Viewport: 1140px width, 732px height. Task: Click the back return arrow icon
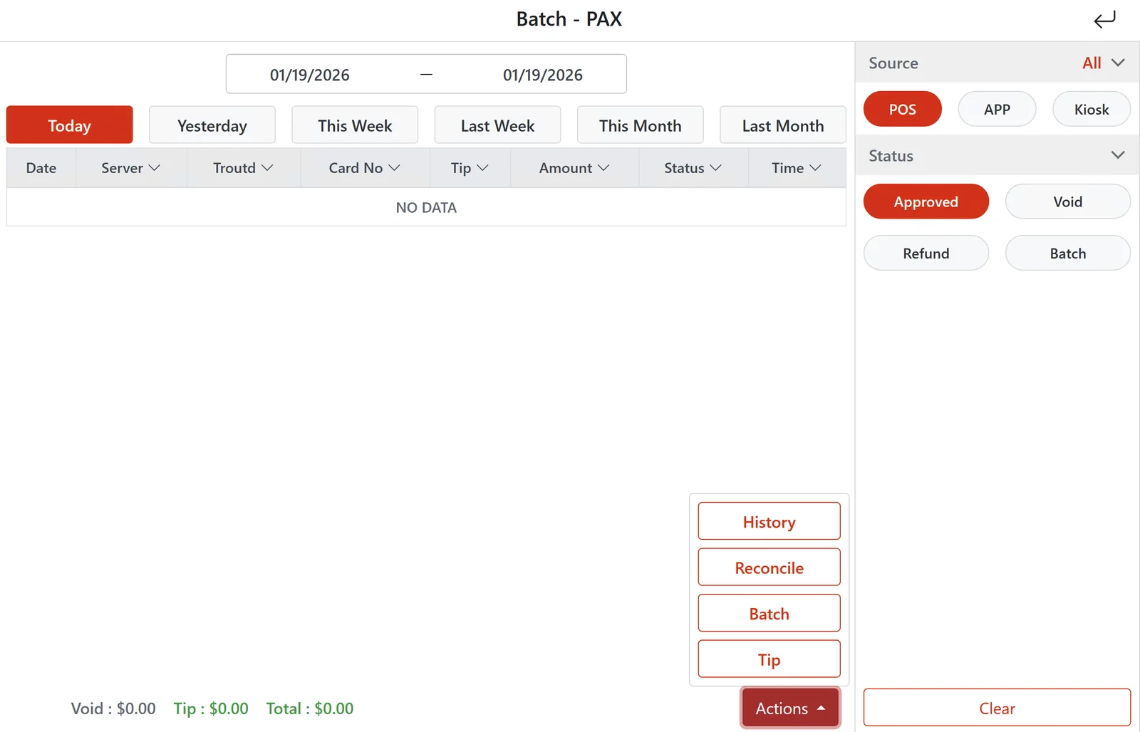pos(1104,19)
